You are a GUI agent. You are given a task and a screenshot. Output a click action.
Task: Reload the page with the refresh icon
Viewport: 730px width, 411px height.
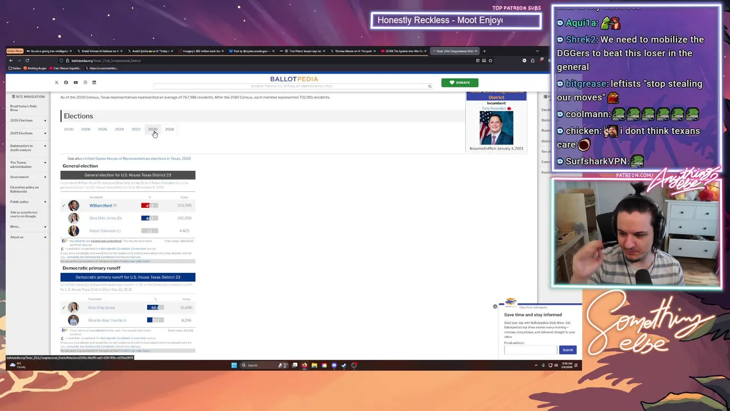[27, 60]
